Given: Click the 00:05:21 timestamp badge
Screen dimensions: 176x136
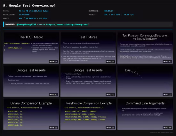Looking at the screenshot, I should tap(53, 128).
